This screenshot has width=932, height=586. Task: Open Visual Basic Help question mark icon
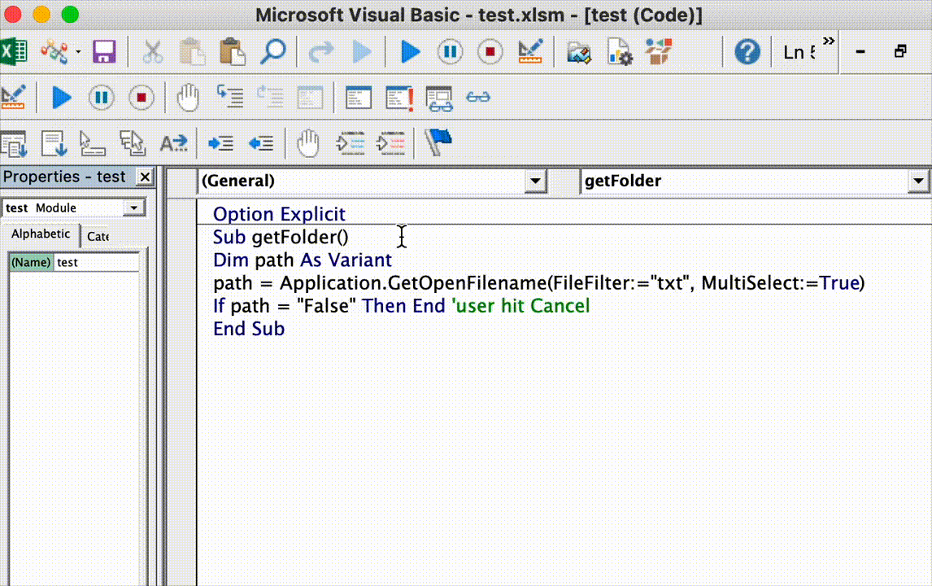click(x=747, y=52)
